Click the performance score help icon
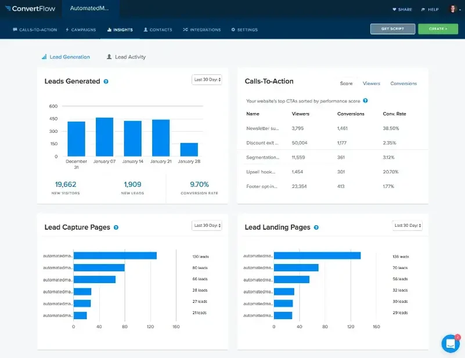465x358 pixels. (x=365, y=100)
